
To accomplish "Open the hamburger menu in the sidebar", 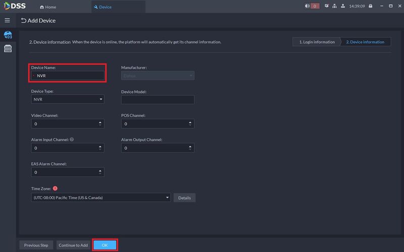I will [x=7, y=20].
